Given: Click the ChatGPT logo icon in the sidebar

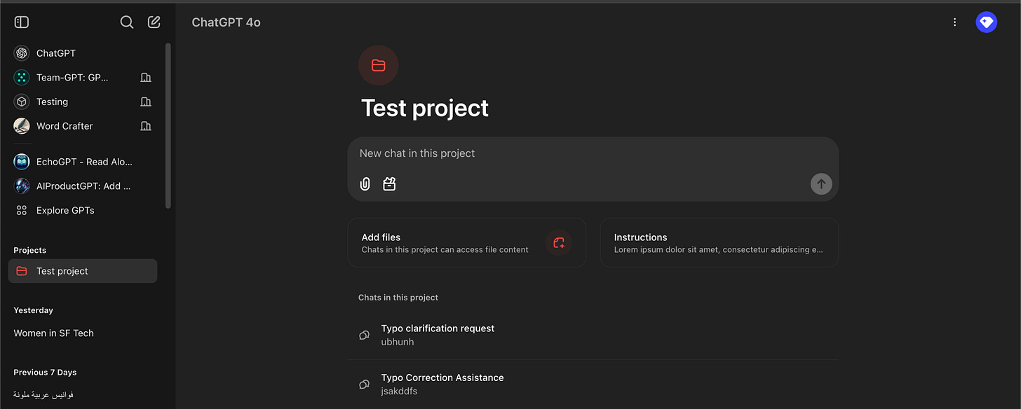Looking at the screenshot, I should click(x=22, y=53).
